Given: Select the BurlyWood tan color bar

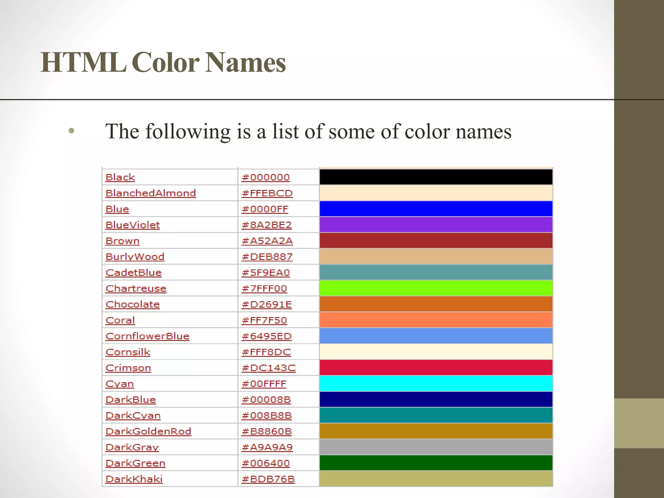Looking at the screenshot, I should click(436, 256).
